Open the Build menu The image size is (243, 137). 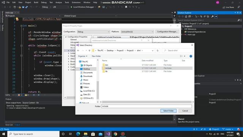coord(36,3)
